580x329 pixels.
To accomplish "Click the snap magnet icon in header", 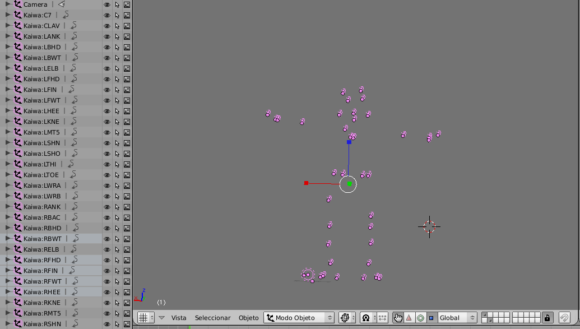I will pos(564,318).
